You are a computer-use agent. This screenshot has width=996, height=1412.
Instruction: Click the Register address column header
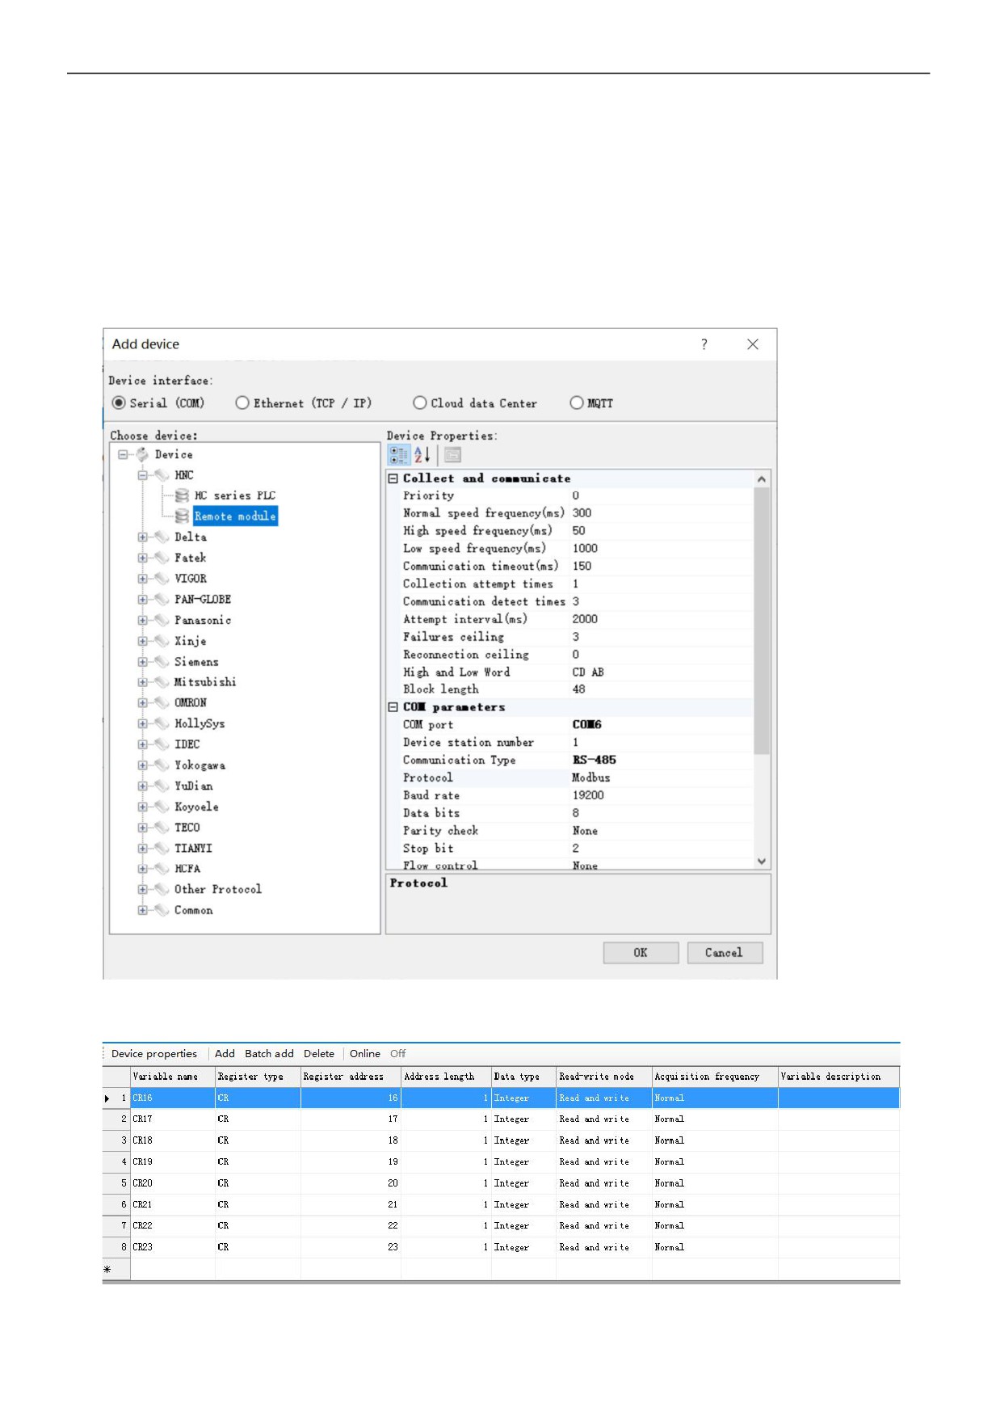click(x=351, y=1077)
